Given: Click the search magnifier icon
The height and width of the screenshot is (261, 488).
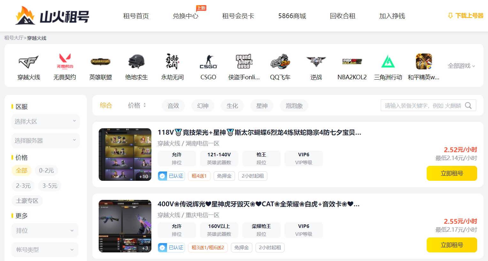Looking at the screenshot, I should click(468, 106).
